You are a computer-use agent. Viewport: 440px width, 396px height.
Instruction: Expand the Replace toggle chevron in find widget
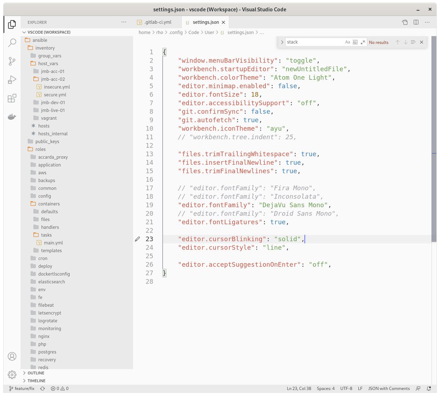coord(282,42)
